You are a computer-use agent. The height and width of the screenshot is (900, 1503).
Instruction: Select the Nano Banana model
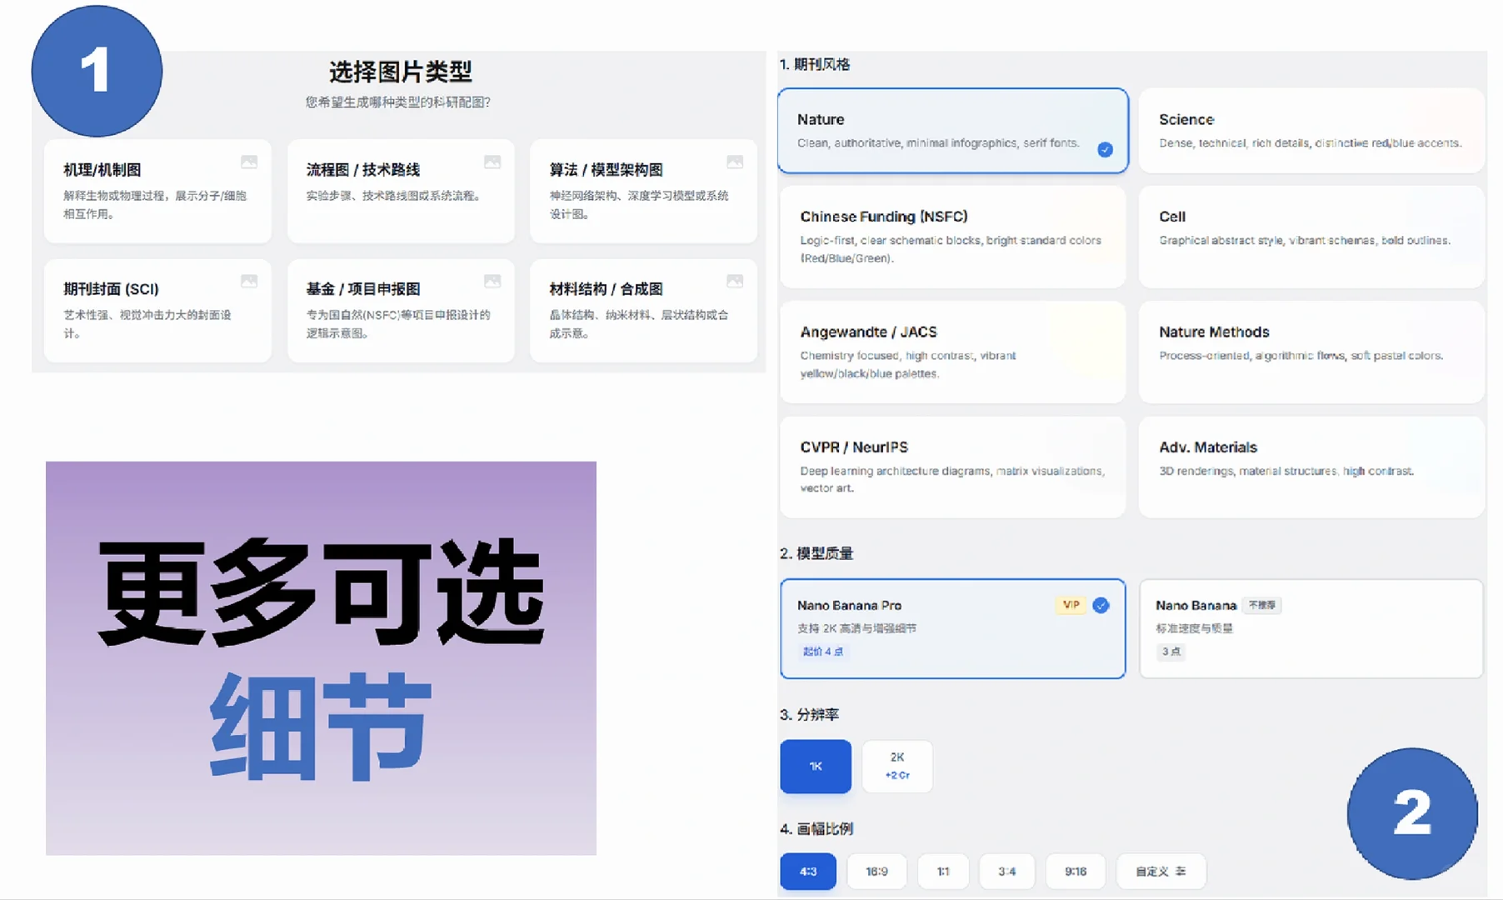(x=1311, y=629)
